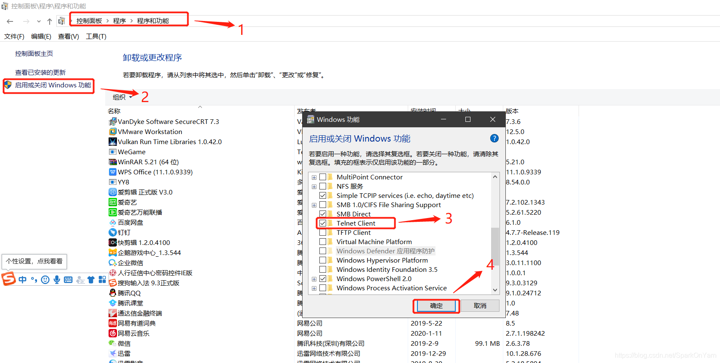The height and width of the screenshot is (363, 720).
Task: Toggle SMB 1.0/CIFS File Sharing Support checkbox
Action: point(323,205)
